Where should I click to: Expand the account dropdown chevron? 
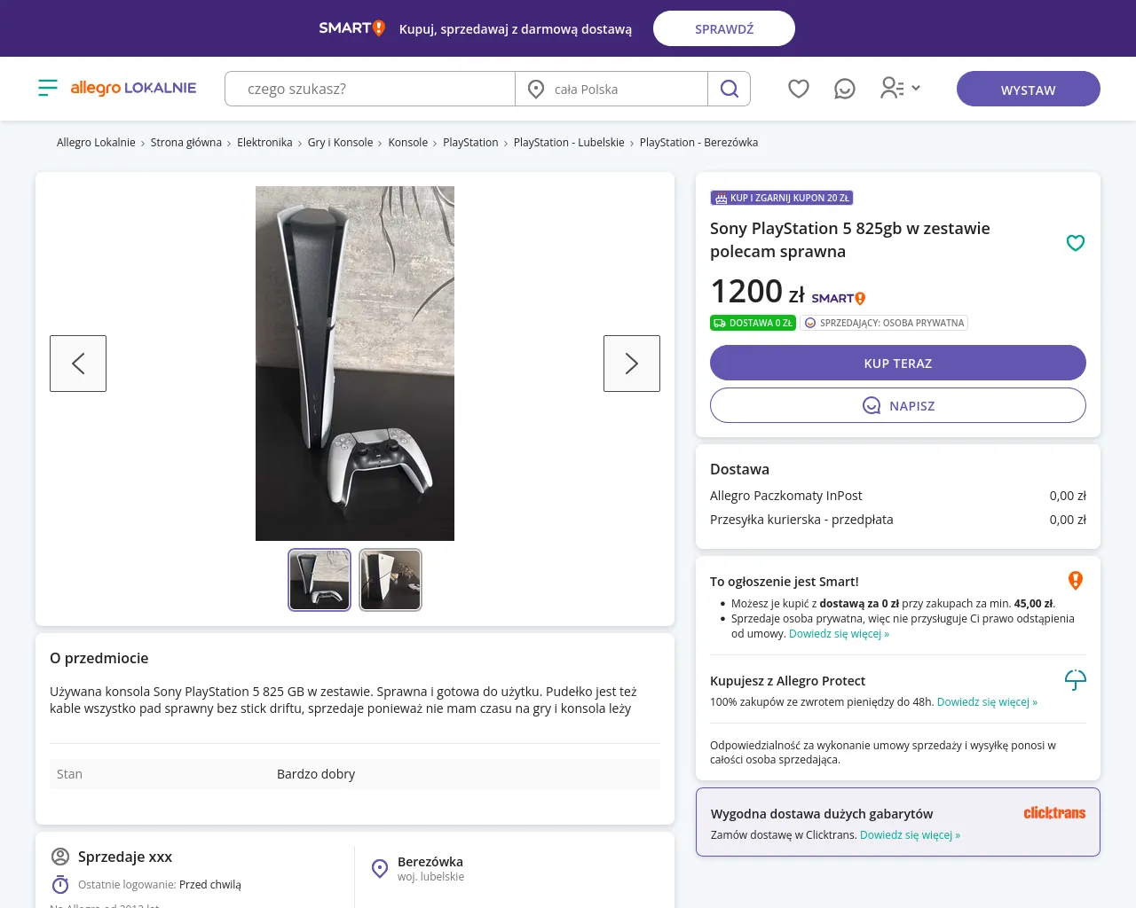[x=916, y=88]
